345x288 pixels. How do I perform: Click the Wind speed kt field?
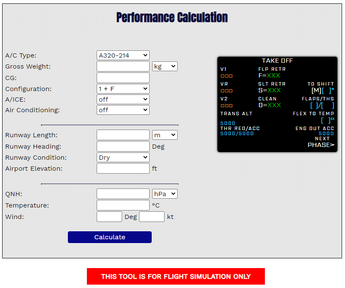(152, 217)
